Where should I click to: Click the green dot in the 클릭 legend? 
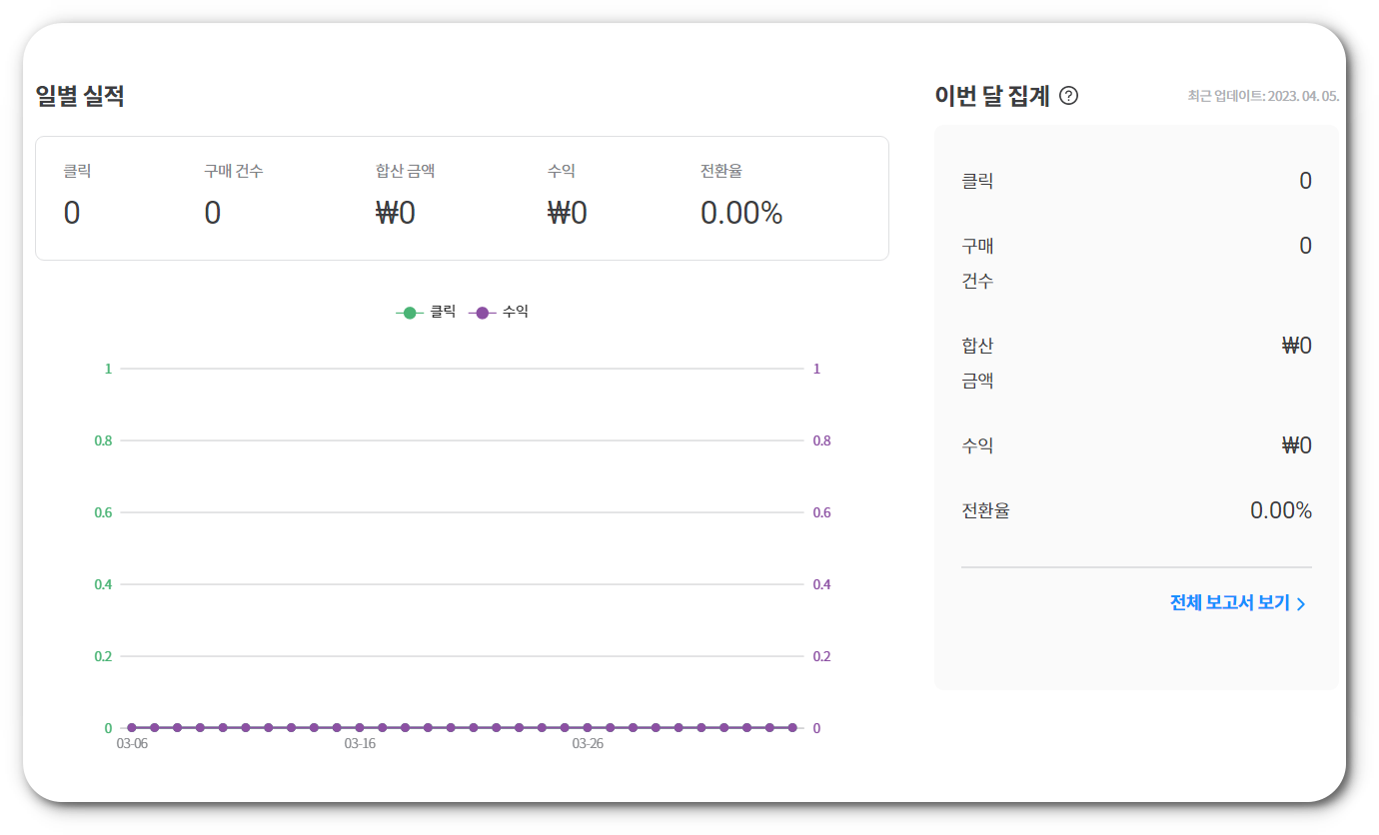pos(410,312)
